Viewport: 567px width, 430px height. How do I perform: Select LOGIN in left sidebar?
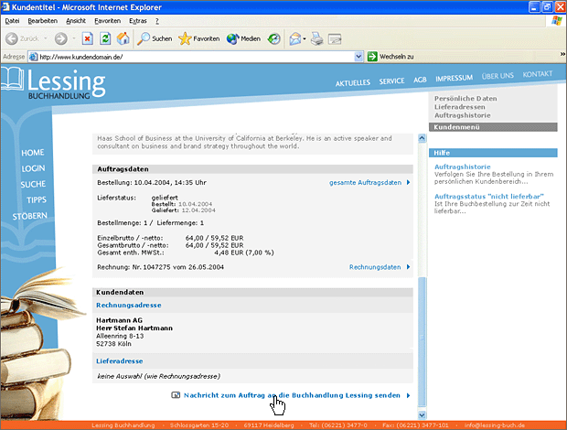[x=33, y=168]
